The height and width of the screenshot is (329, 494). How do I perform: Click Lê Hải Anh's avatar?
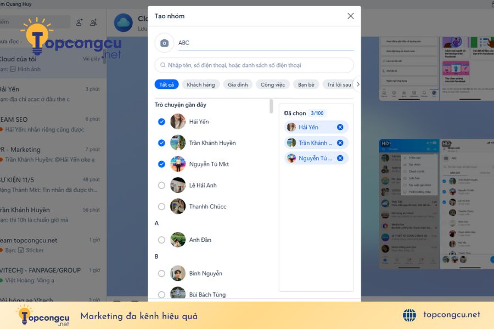178,185
